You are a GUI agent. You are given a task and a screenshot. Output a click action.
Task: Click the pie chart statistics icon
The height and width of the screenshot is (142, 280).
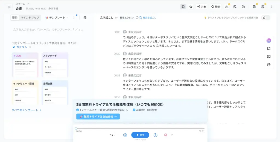[269, 65]
